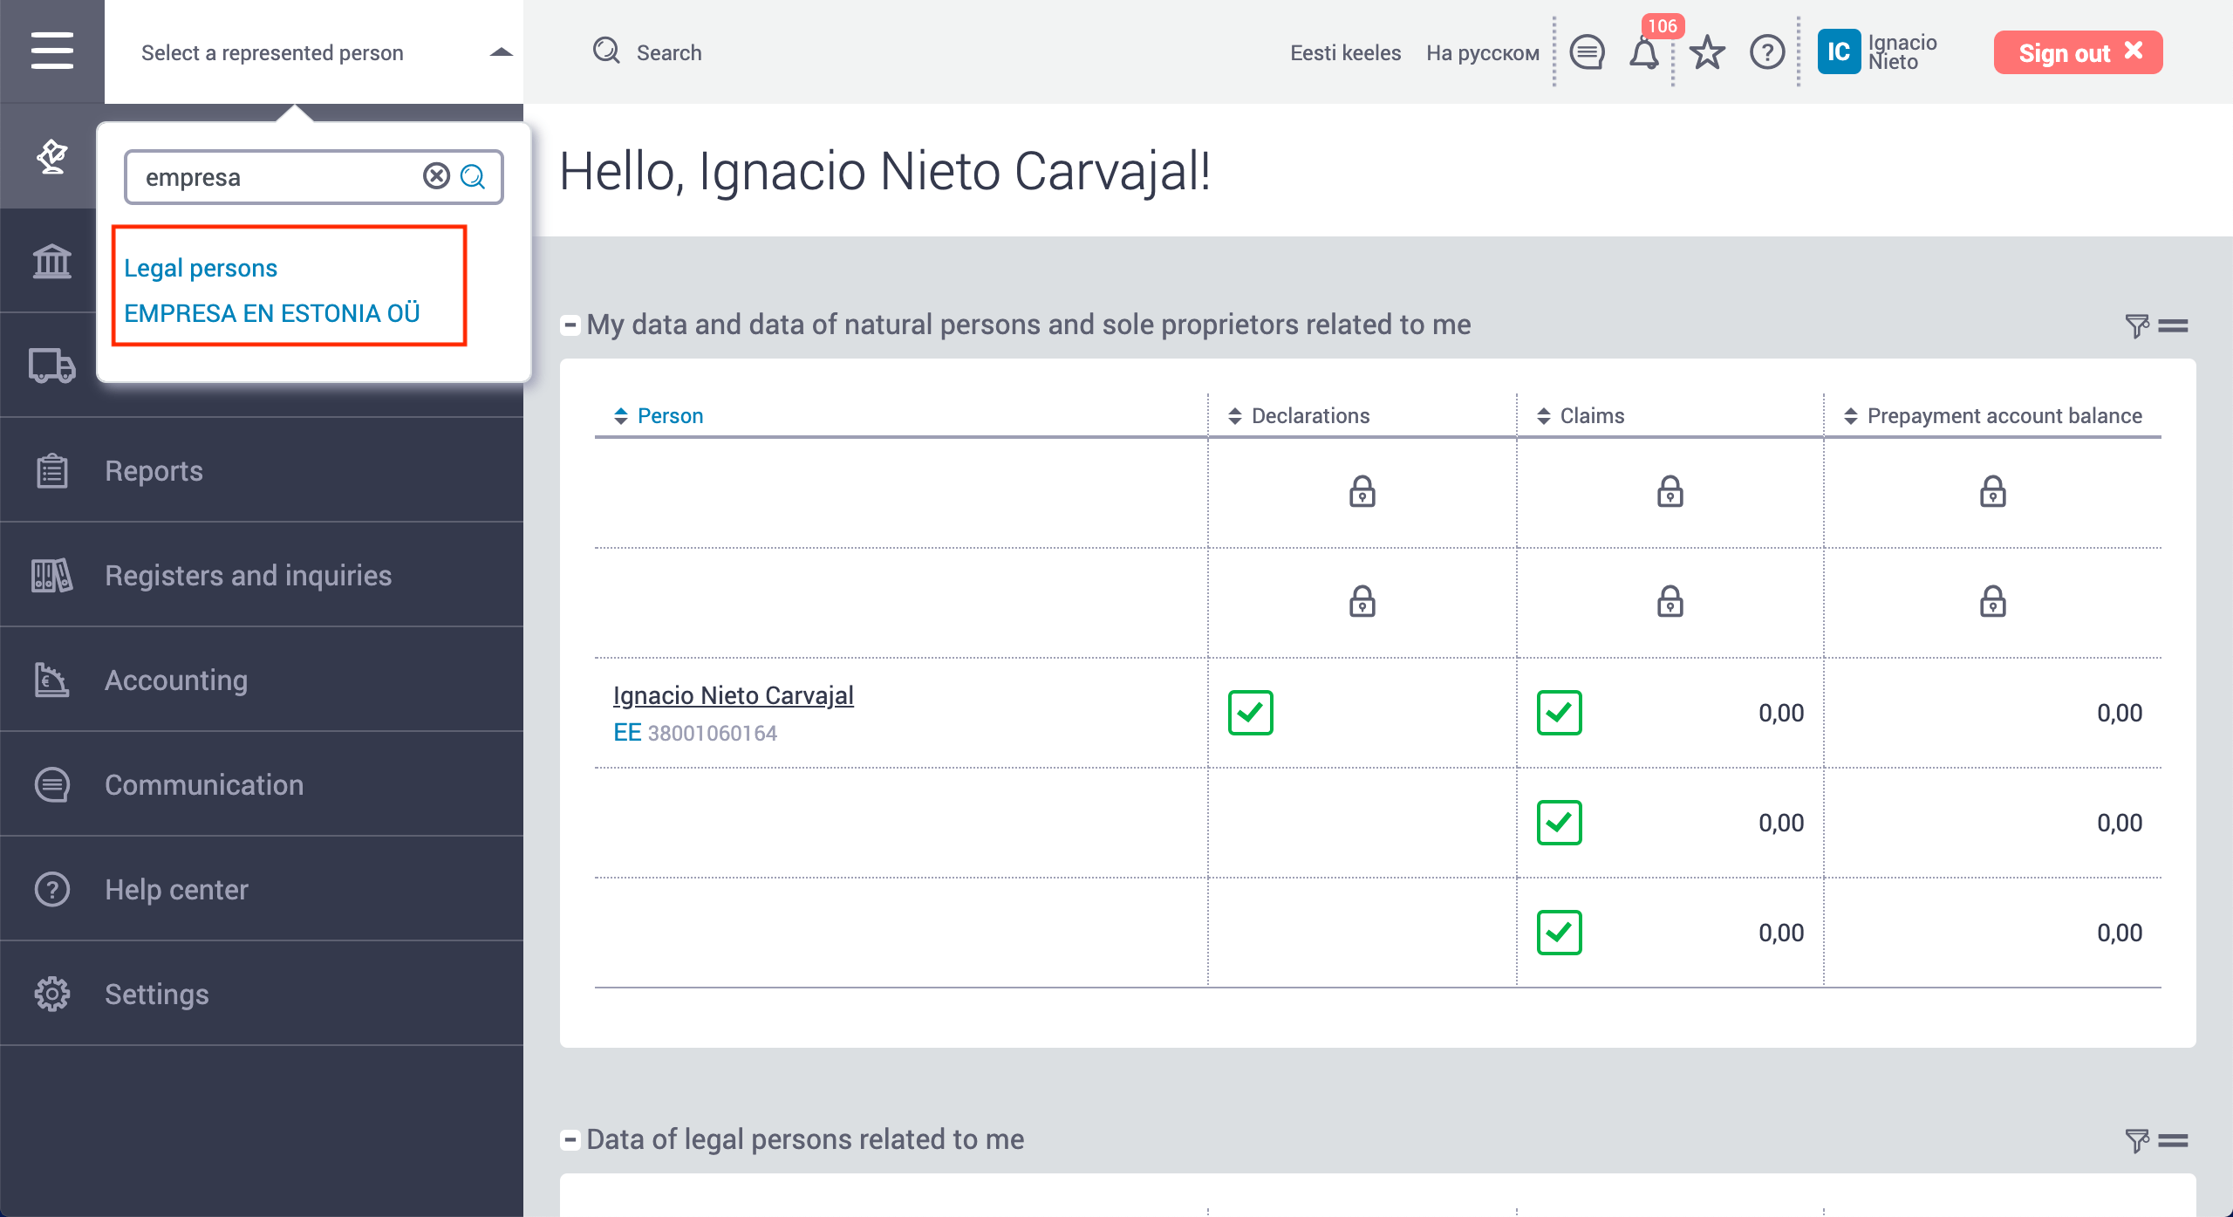This screenshot has height=1217, width=2233.
Task: Click the Sign out button
Action: (x=2077, y=52)
